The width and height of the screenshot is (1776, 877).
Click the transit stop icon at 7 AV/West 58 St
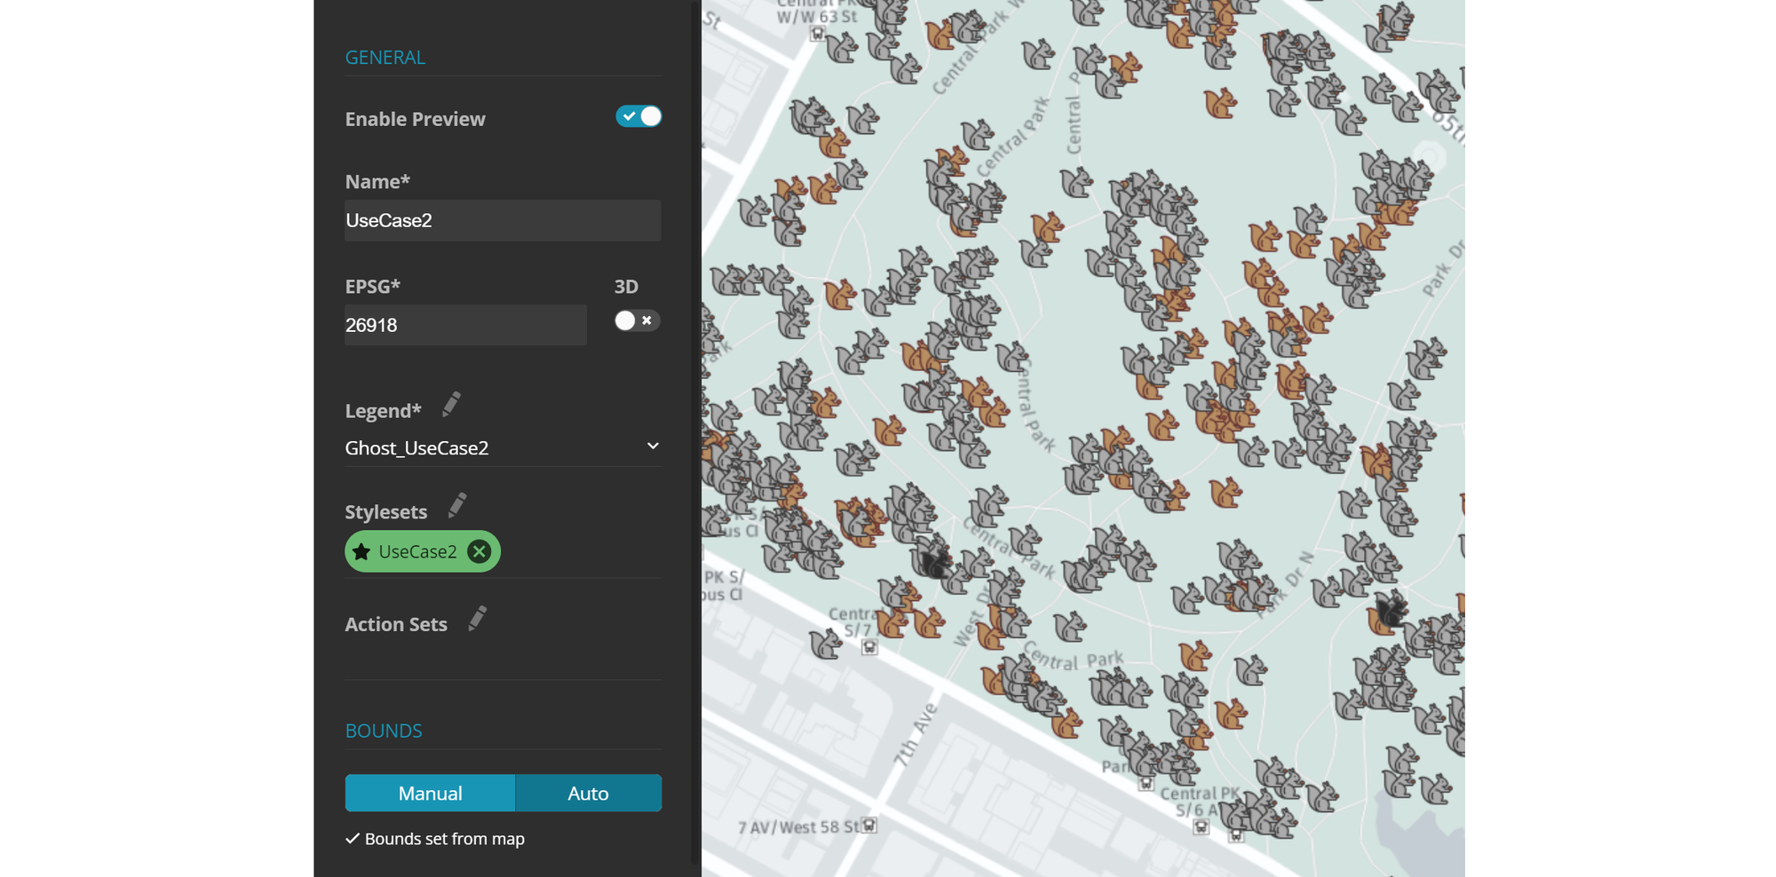(869, 826)
